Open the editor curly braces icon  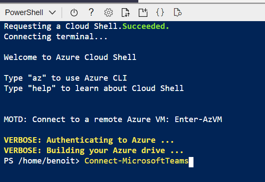[160, 13]
